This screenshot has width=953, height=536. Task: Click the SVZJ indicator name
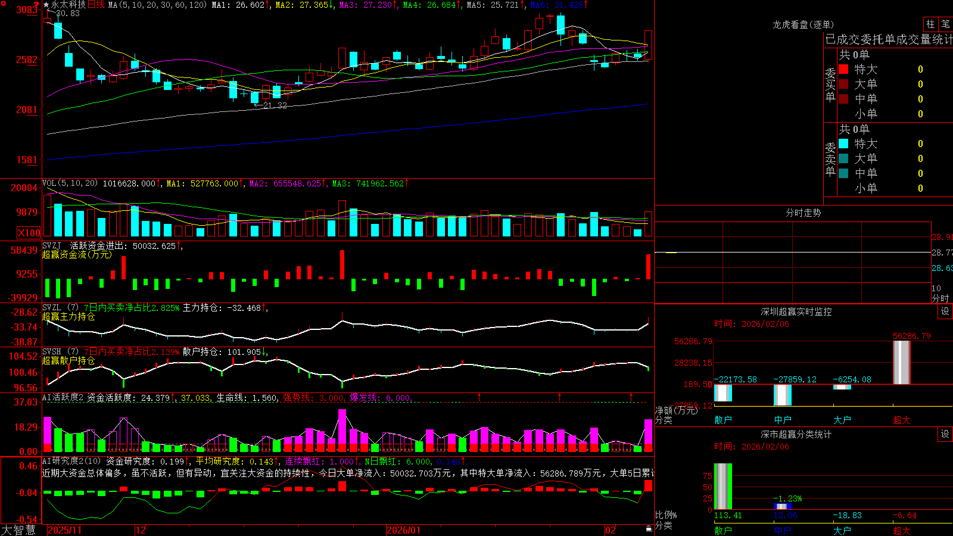tap(51, 246)
